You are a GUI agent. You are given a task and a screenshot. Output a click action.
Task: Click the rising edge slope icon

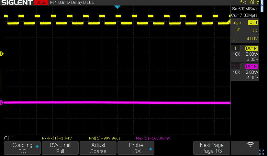[238, 30]
